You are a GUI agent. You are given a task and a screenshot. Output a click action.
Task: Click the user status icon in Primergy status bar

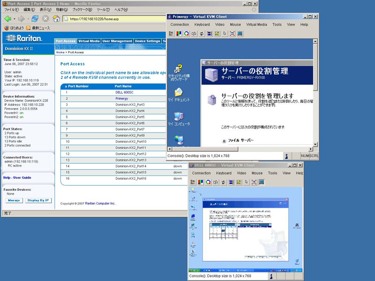(x=286, y=156)
